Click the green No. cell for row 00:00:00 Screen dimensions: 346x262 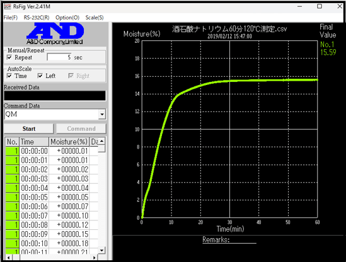tap(12, 151)
